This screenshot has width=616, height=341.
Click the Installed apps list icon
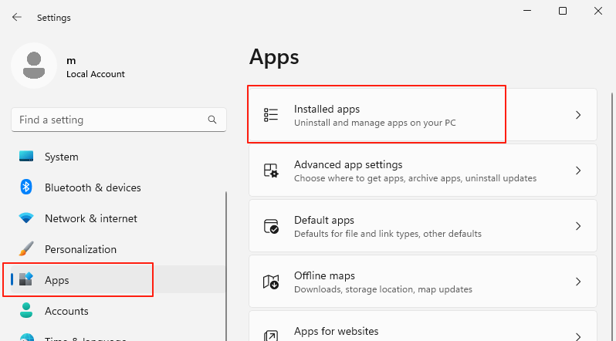pyautogui.click(x=271, y=115)
